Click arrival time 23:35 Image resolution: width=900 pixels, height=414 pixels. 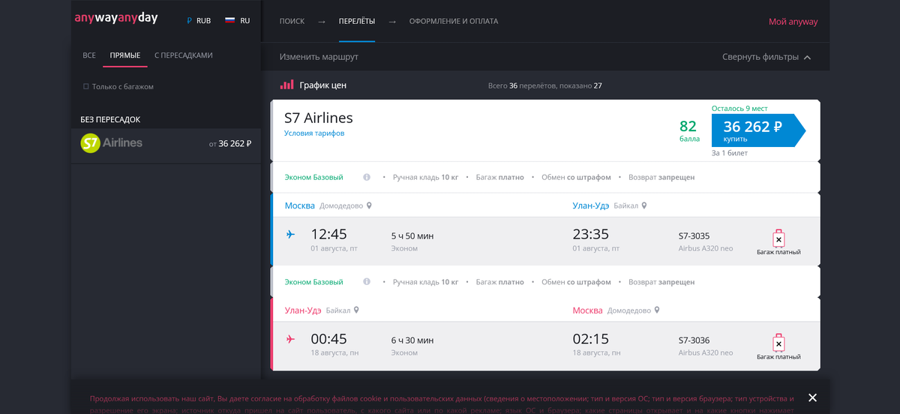591,235
